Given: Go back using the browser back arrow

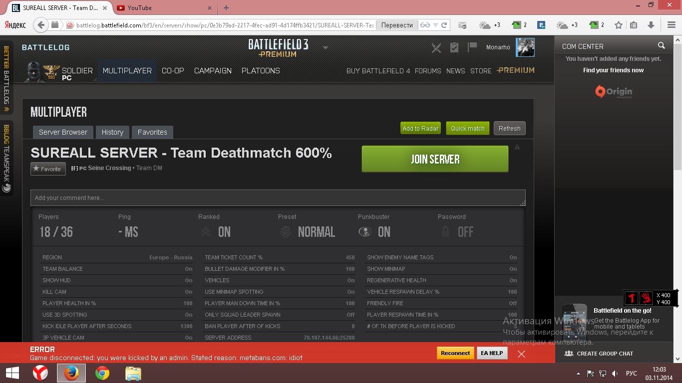Looking at the screenshot, I should point(41,25).
